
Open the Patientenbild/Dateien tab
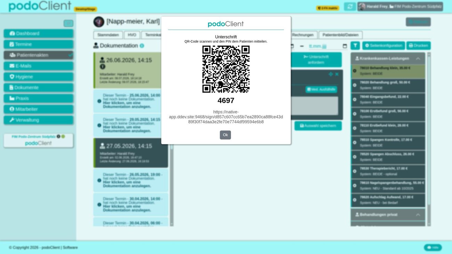tap(340, 35)
